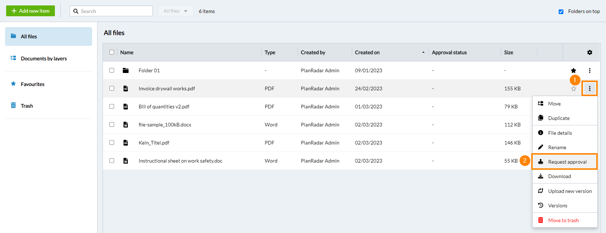Click the Favourites star icon in sidebar

13,84
